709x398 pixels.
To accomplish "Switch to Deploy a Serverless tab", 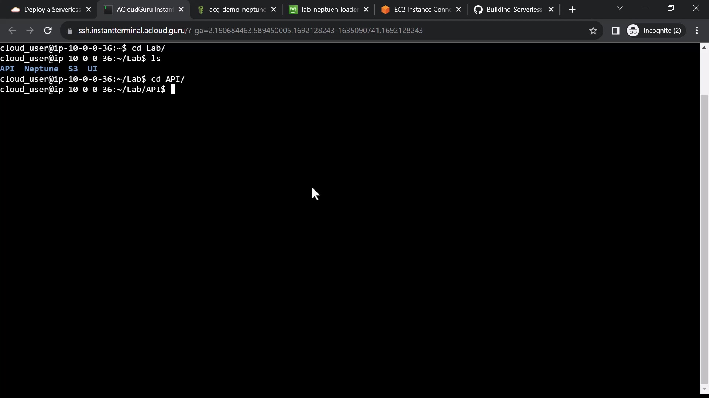I will tap(52, 10).
